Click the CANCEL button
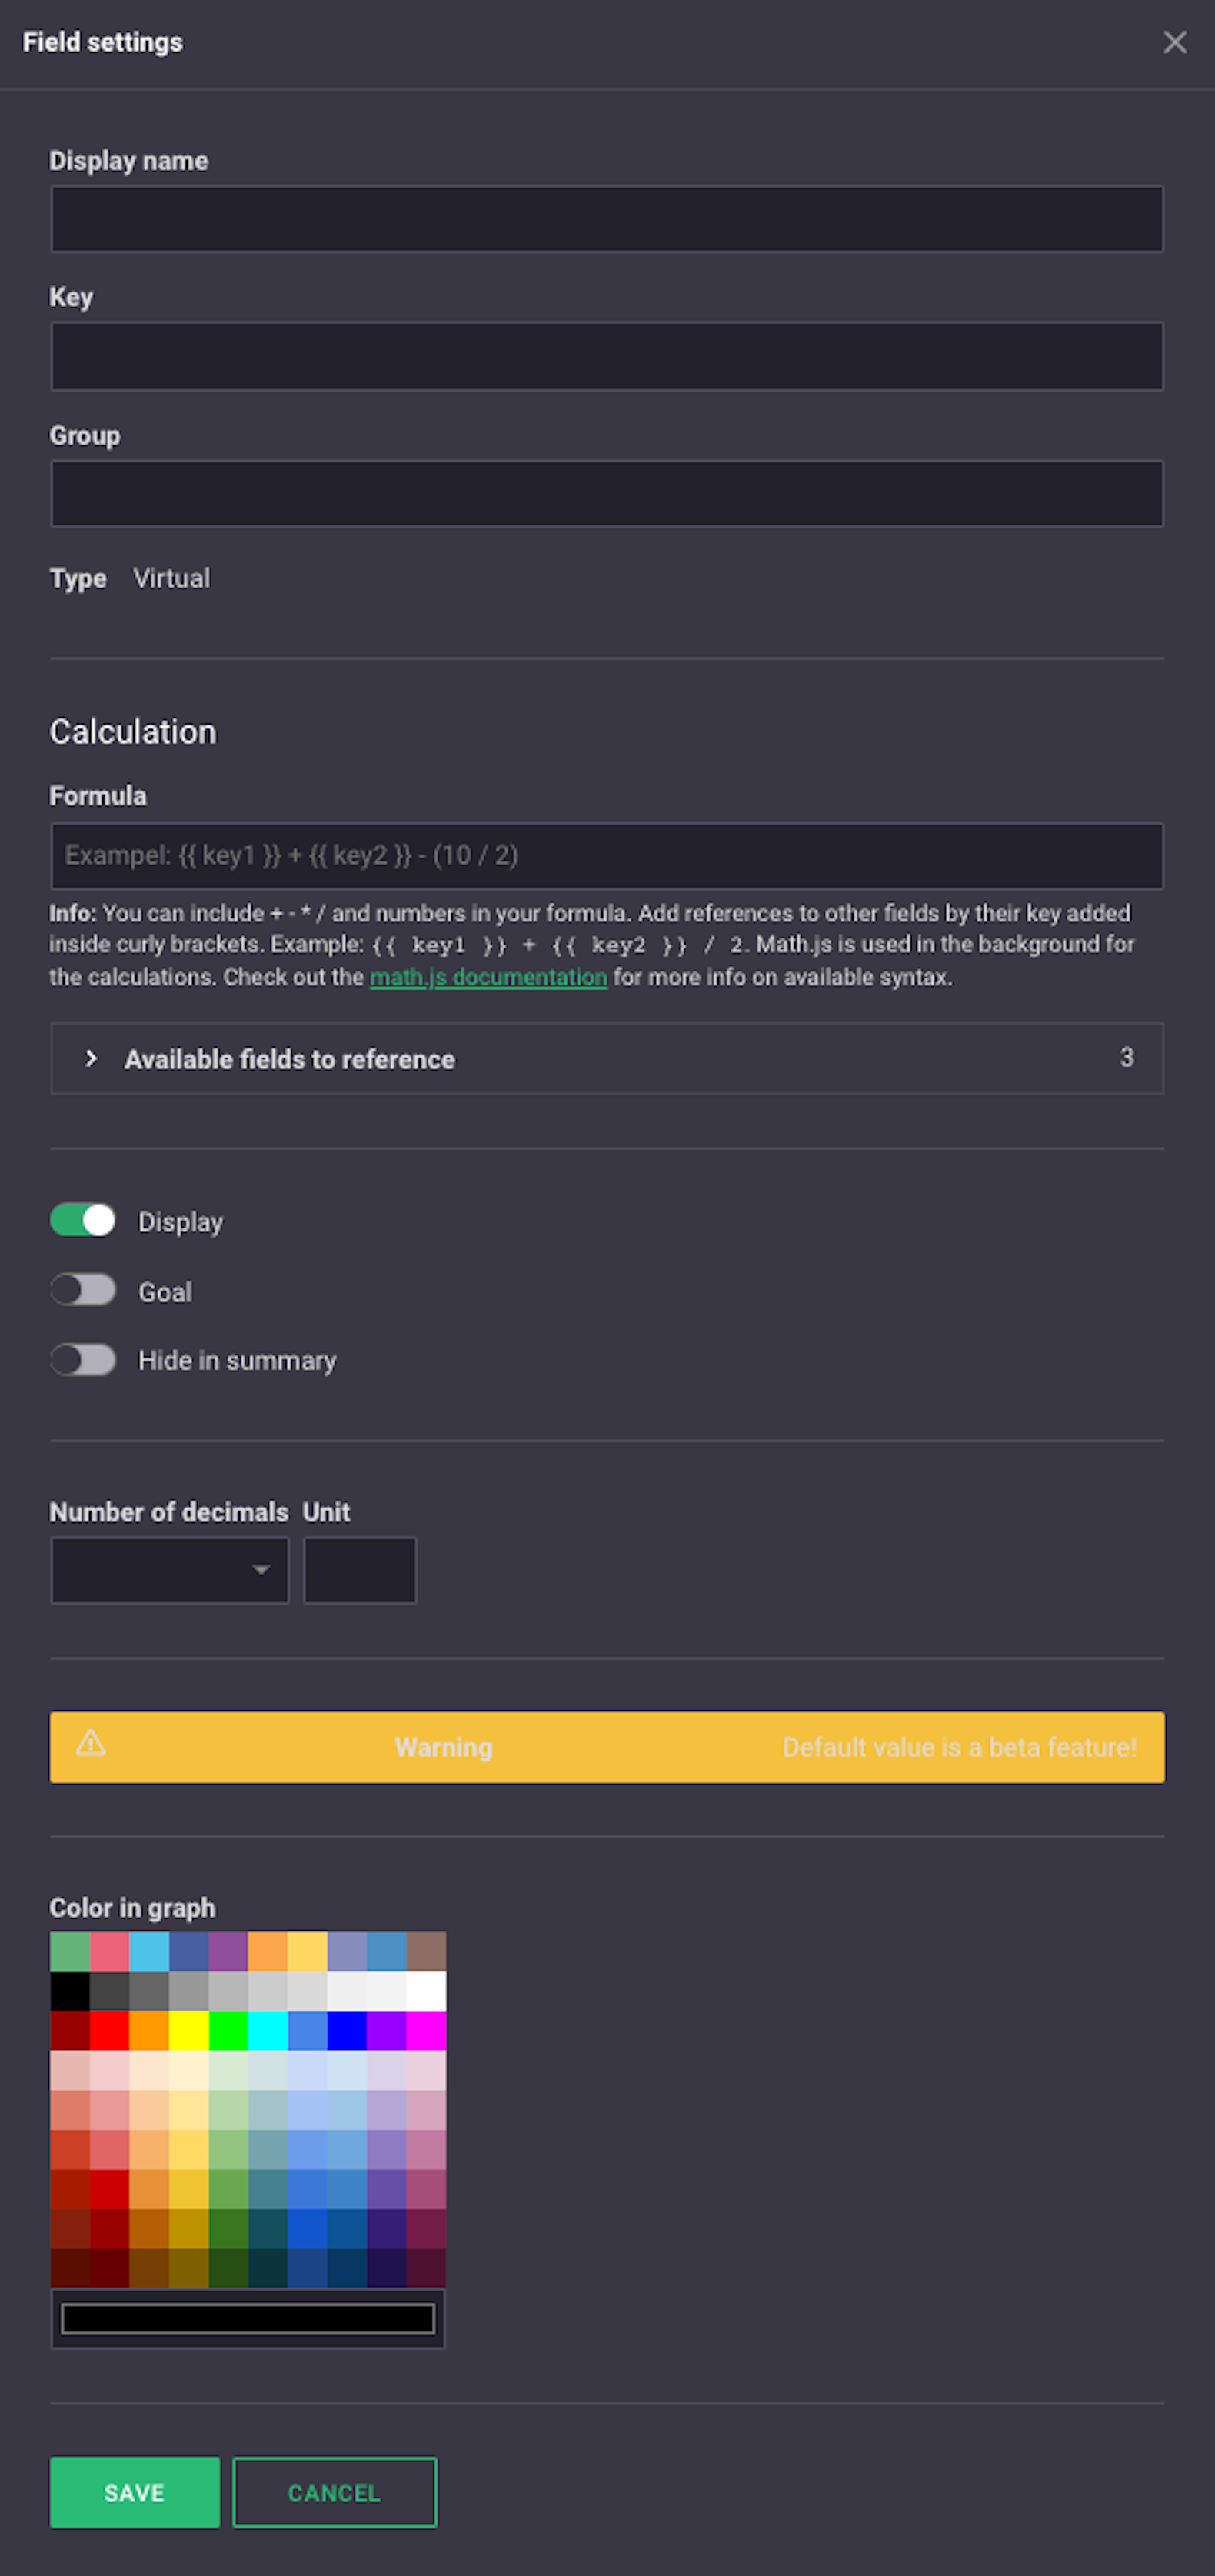 [x=335, y=2492]
